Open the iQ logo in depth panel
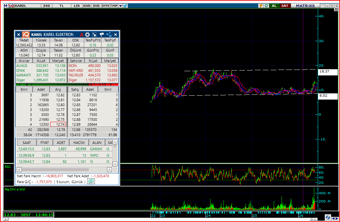 coord(25,35)
